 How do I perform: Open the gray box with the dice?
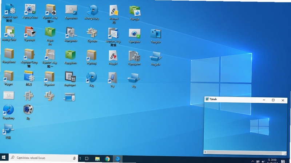pos(134,56)
